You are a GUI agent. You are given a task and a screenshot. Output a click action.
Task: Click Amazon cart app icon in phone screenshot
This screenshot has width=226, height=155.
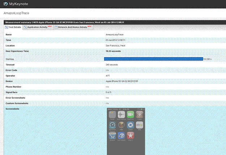(x=112, y=135)
